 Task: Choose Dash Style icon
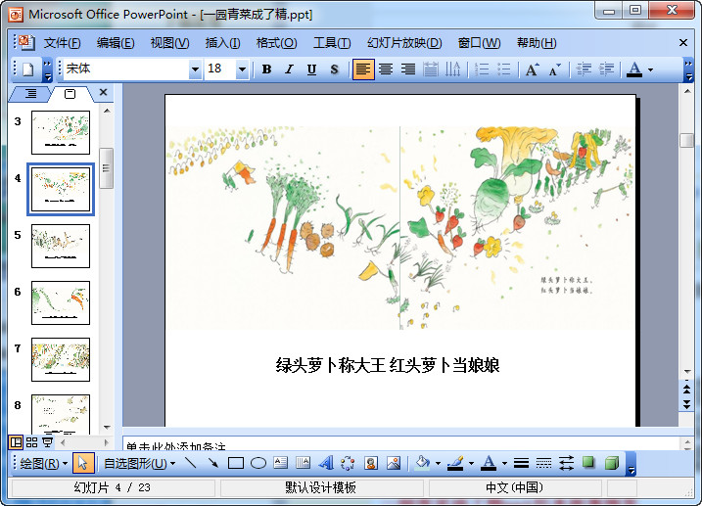543,463
